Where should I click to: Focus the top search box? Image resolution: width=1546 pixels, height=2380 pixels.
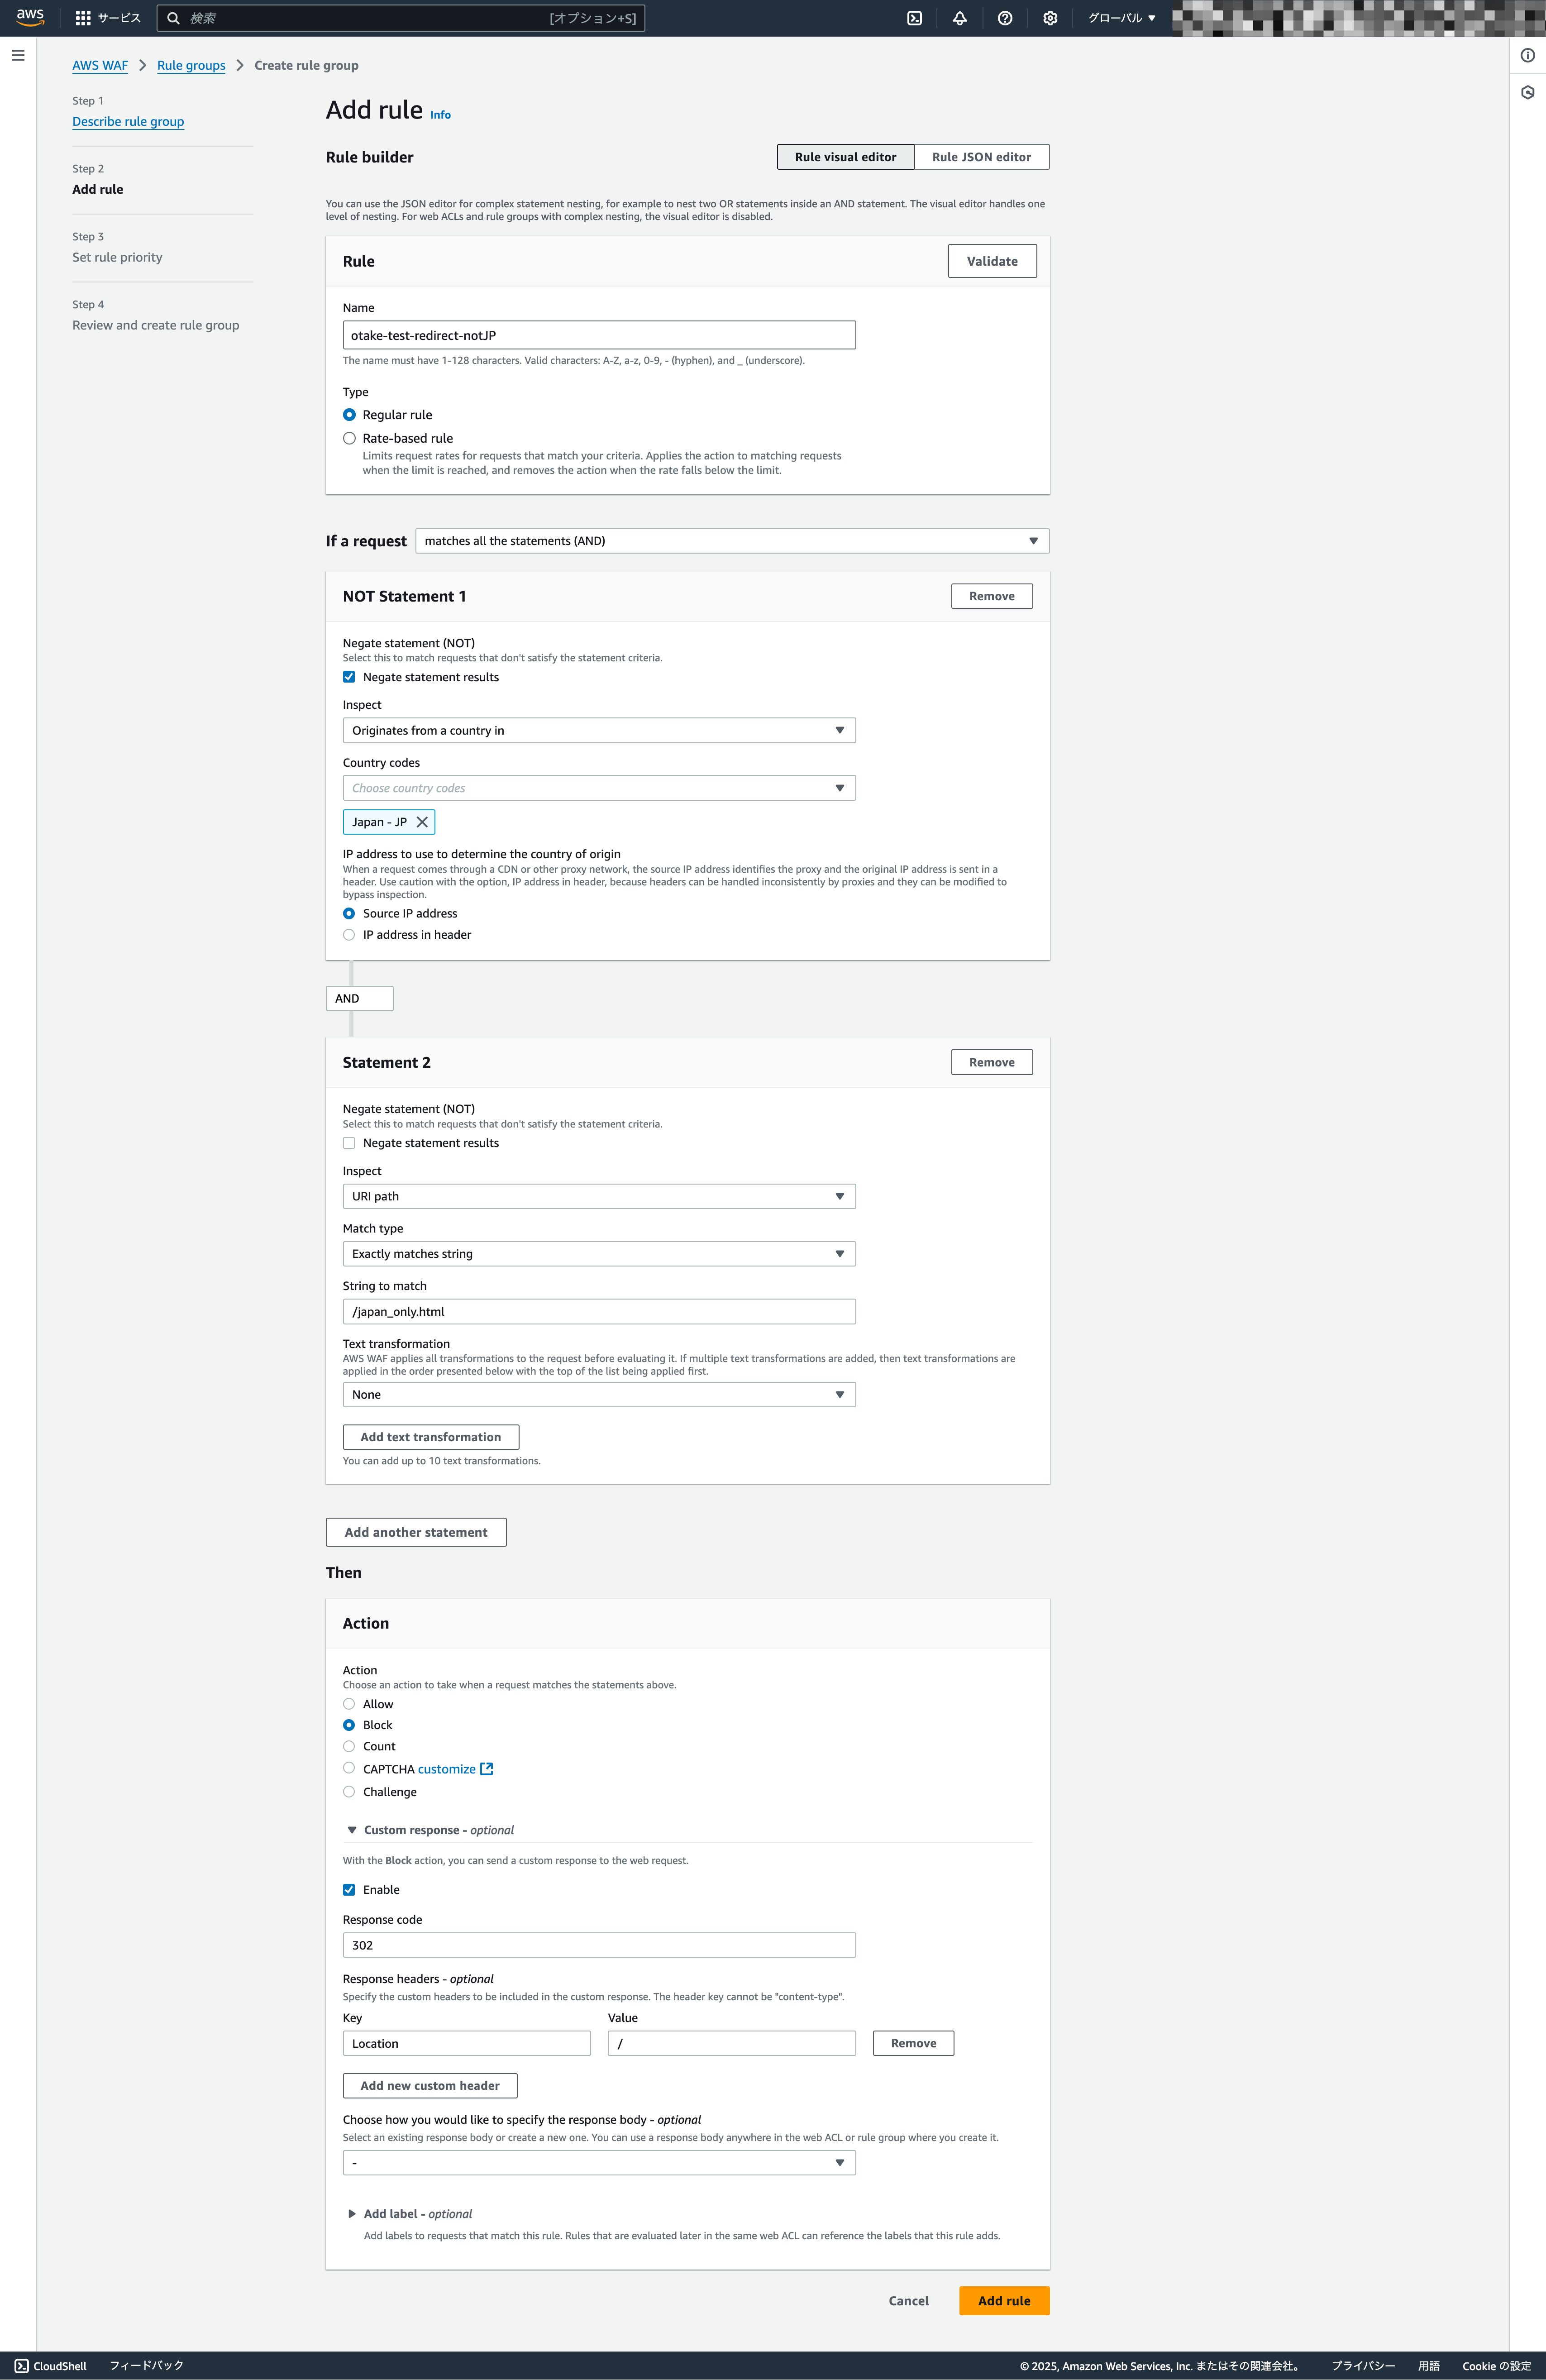tap(401, 18)
